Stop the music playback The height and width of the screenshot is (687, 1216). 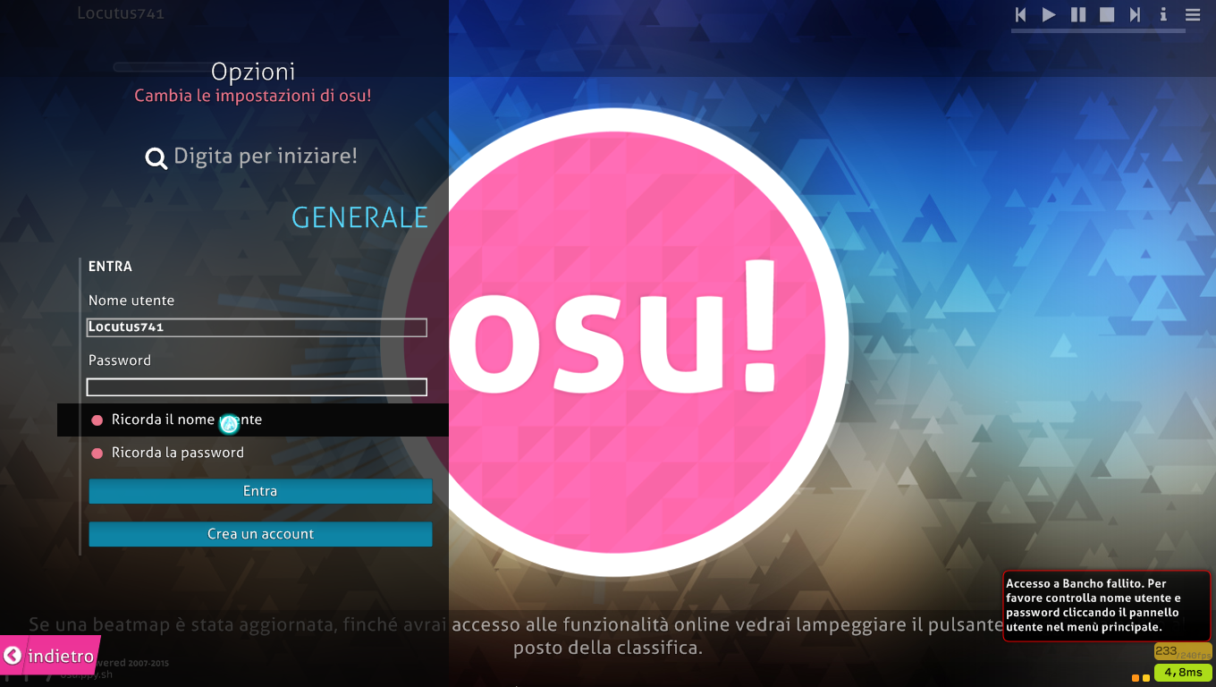point(1107,14)
